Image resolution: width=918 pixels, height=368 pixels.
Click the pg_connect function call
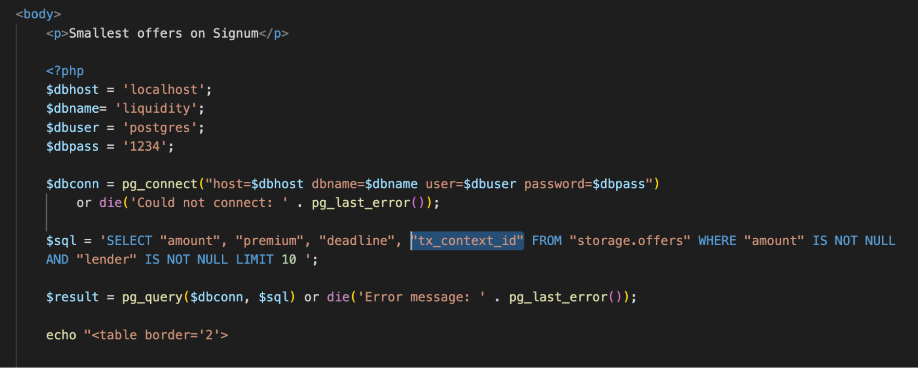pos(159,184)
